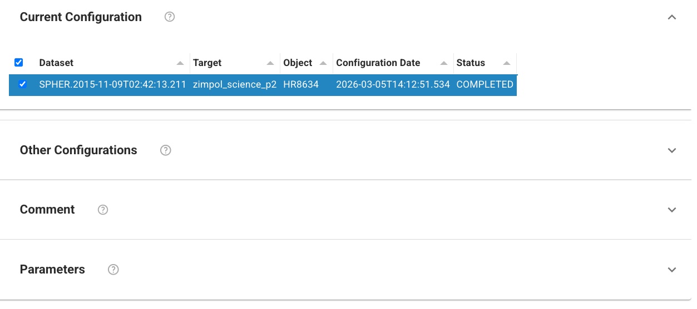Screen dimensions: 697x309
Task: Collapse the Current Configuration section chevron
Action: tap(672, 17)
